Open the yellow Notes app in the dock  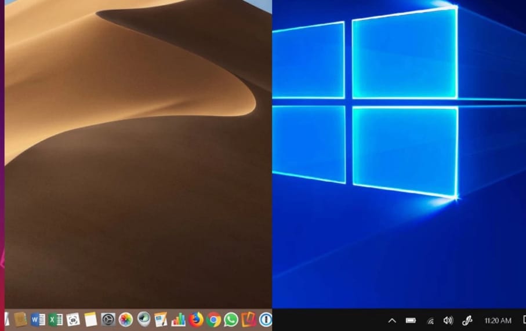90,319
